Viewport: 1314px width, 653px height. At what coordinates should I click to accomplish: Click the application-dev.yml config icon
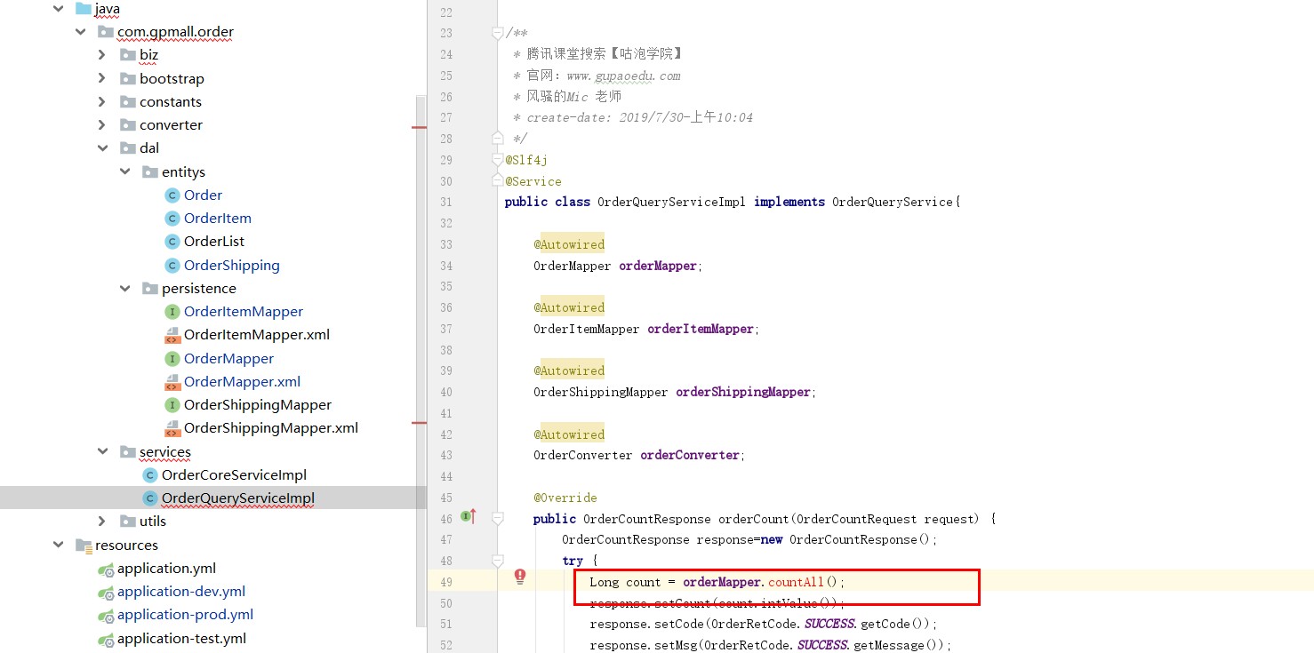pos(106,592)
